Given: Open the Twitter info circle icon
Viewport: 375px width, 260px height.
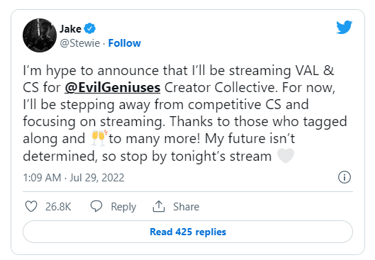Looking at the screenshot, I should [345, 177].
